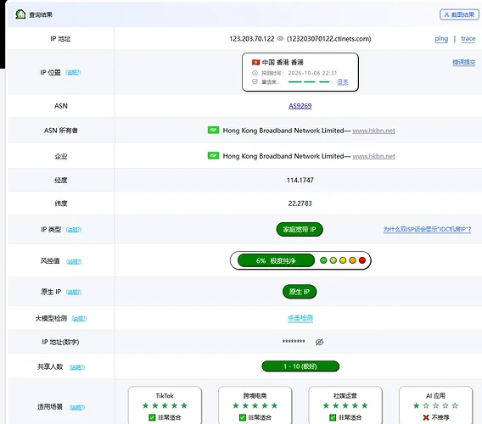Screen dimensions: 482x424
Task: Open www.hkbn.net link in ASN 所有者 row
Action: (x=373, y=131)
